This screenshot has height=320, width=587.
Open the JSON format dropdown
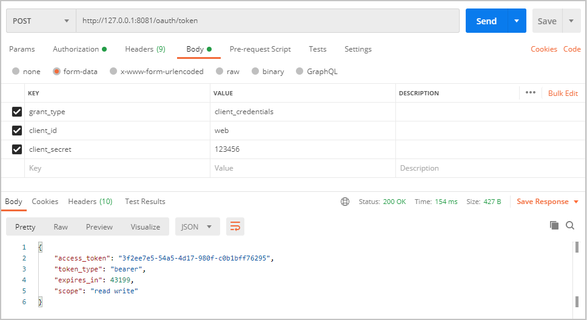(197, 226)
